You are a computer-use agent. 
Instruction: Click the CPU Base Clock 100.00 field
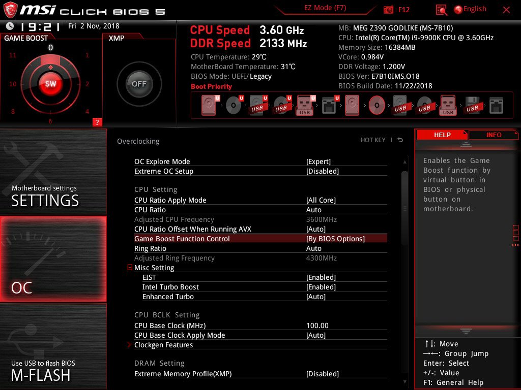coord(317,326)
